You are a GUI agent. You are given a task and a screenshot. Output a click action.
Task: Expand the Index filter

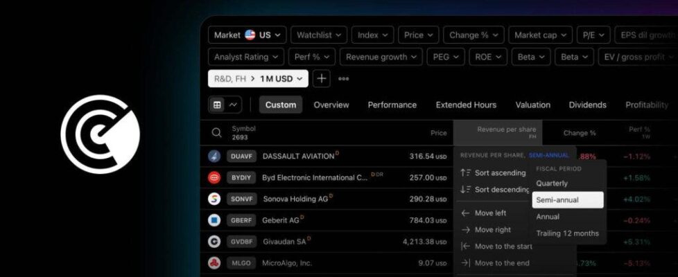(x=372, y=35)
